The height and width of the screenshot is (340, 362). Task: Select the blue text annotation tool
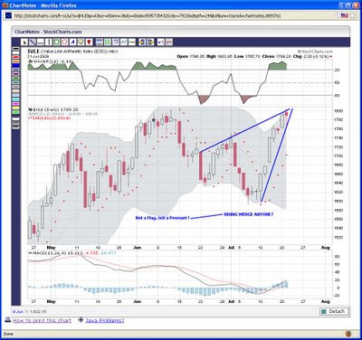point(72,42)
